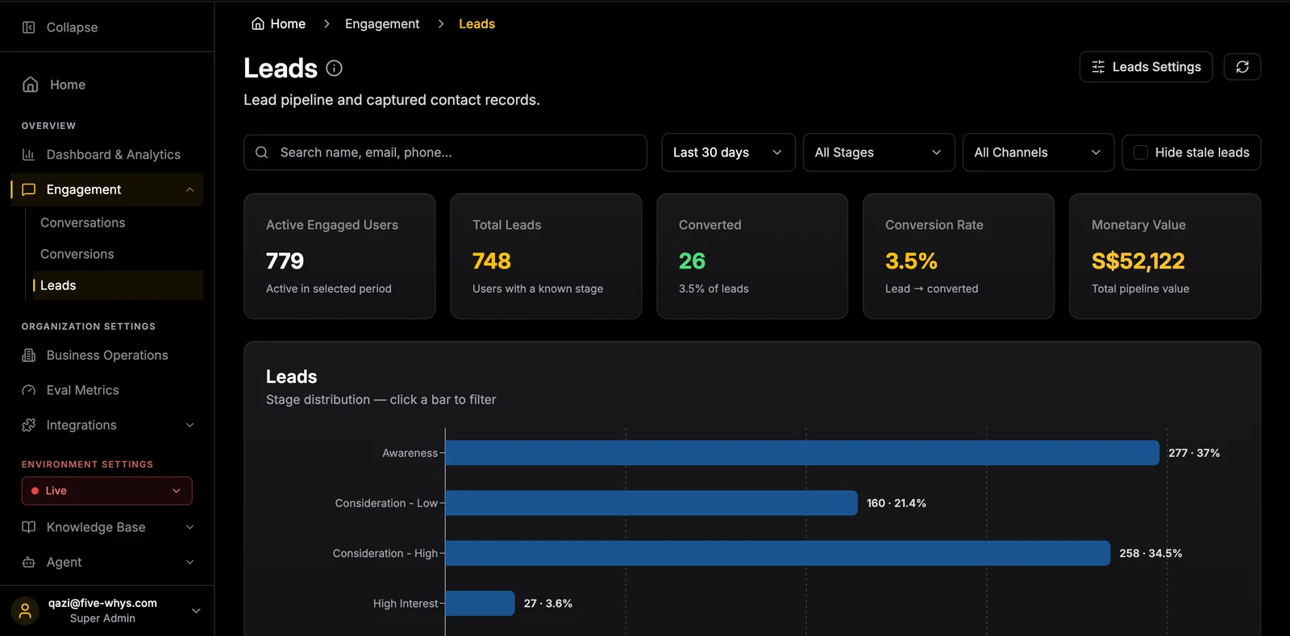1290x636 pixels.
Task: Click the Consideration - Low bar
Action: (651, 503)
